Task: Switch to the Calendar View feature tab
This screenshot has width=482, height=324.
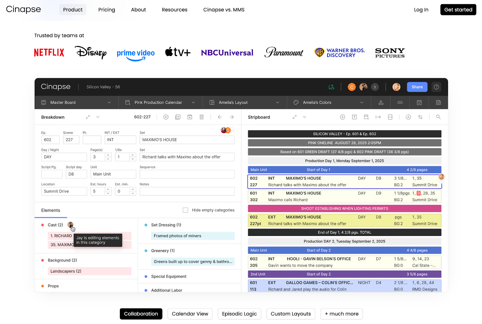Action: [x=190, y=314]
